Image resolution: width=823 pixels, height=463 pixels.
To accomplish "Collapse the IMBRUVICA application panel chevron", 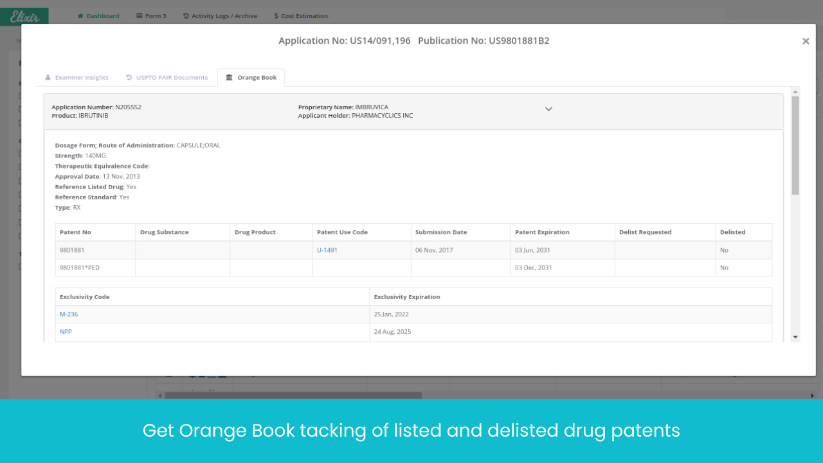I will [548, 109].
